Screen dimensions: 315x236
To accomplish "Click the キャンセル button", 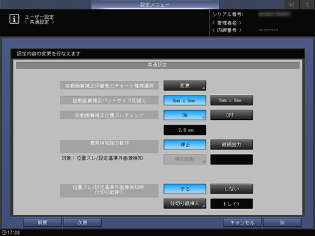I will (242, 223).
